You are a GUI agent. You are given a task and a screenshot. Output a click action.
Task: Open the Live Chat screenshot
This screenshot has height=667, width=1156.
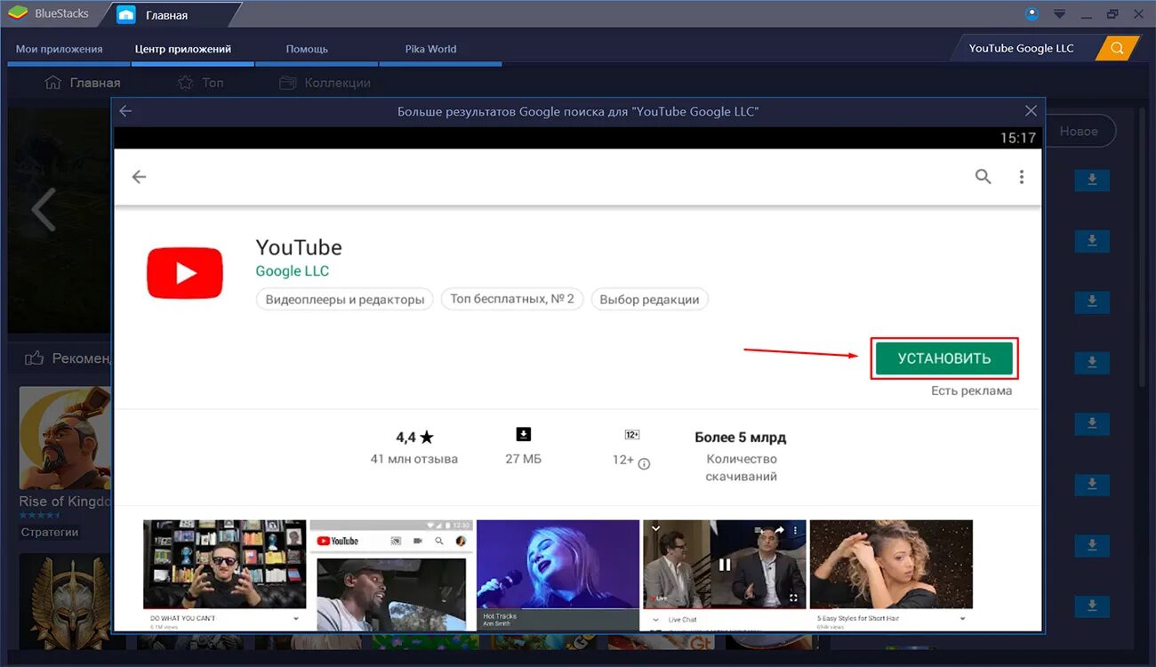[725, 575]
